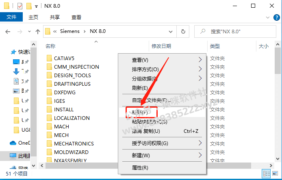Select the LOCALIZATION folder icon

[49, 118]
